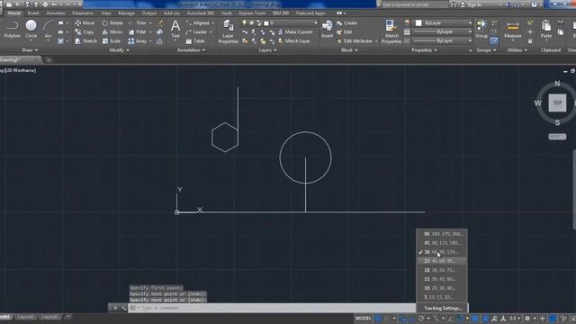Select the 90, 180, 270, 360 polar angle

pyautogui.click(x=442, y=234)
